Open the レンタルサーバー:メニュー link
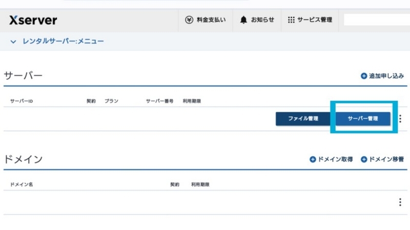This screenshot has width=410, height=230. (63, 41)
